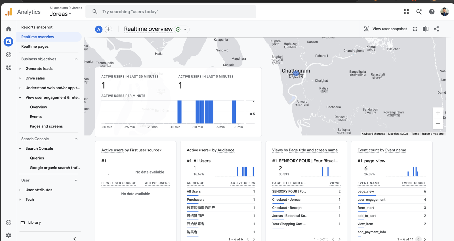
Task: Click the map Terms link
Action: (415, 134)
